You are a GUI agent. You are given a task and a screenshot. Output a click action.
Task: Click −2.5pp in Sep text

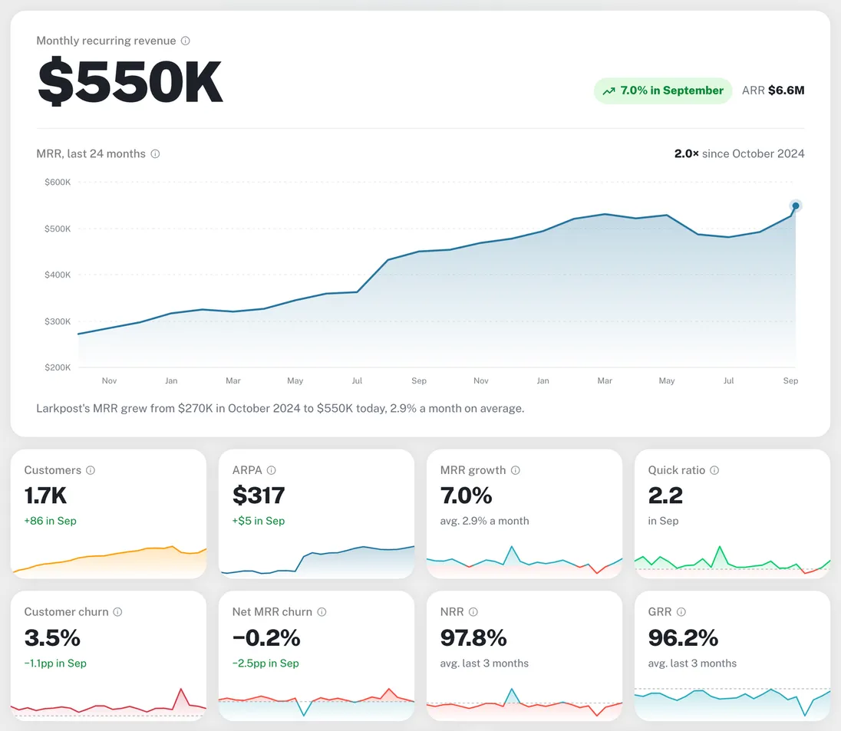pos(265,663)
